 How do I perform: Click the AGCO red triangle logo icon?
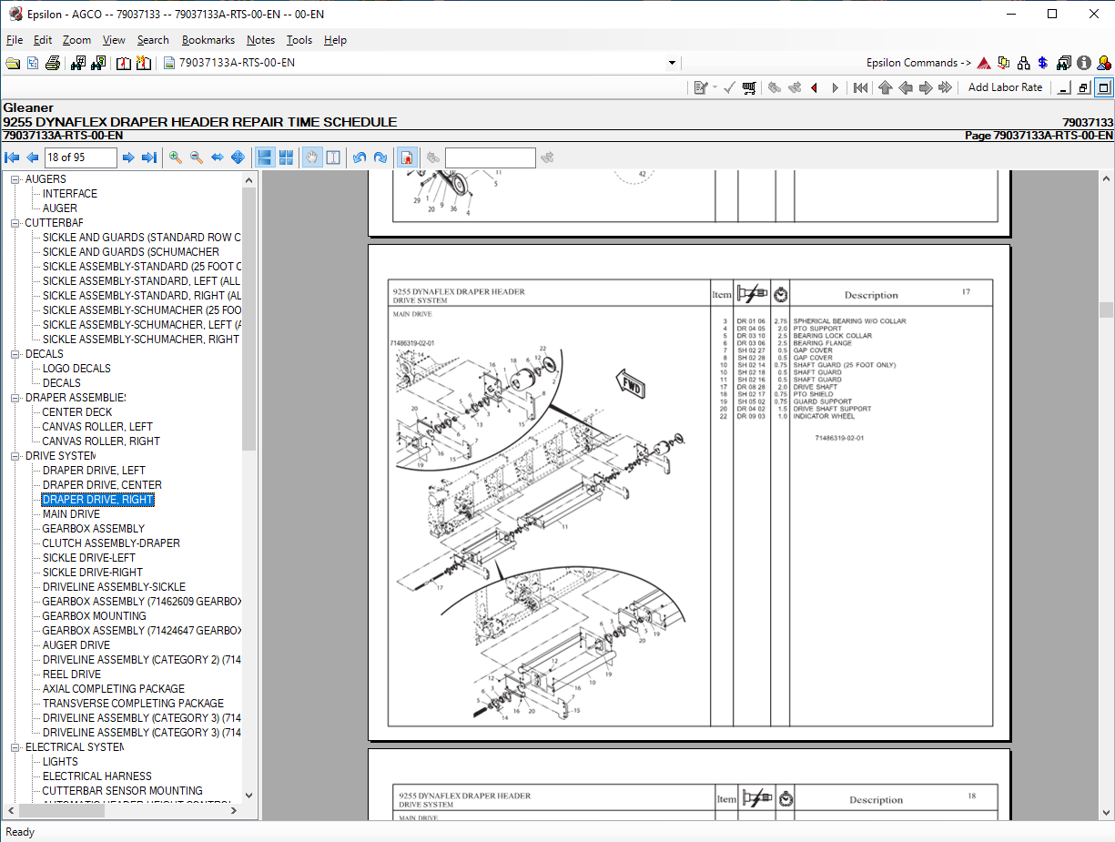tap(984, 63)
